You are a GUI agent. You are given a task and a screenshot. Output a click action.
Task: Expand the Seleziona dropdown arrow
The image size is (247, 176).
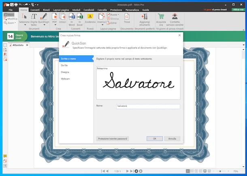(25, 25)
